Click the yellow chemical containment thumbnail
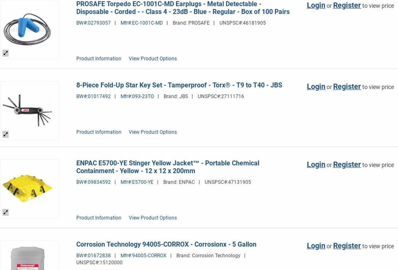This screenshot has width=398, height=270. coord(27,188)
